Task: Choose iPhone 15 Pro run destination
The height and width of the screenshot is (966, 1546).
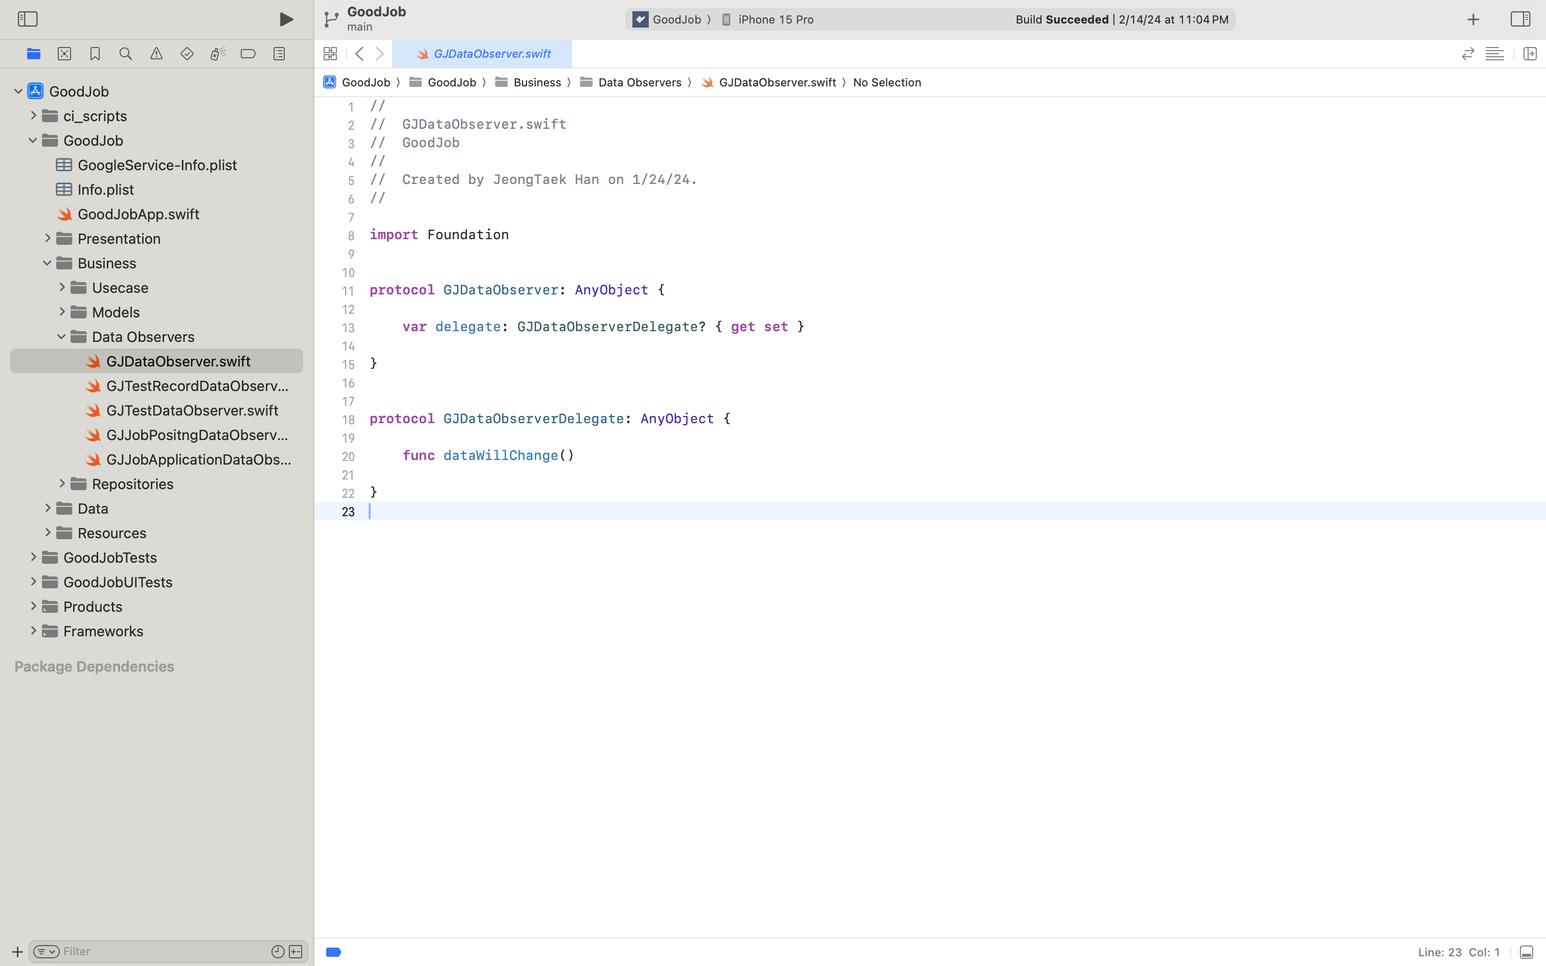Action: pos(775,19)
